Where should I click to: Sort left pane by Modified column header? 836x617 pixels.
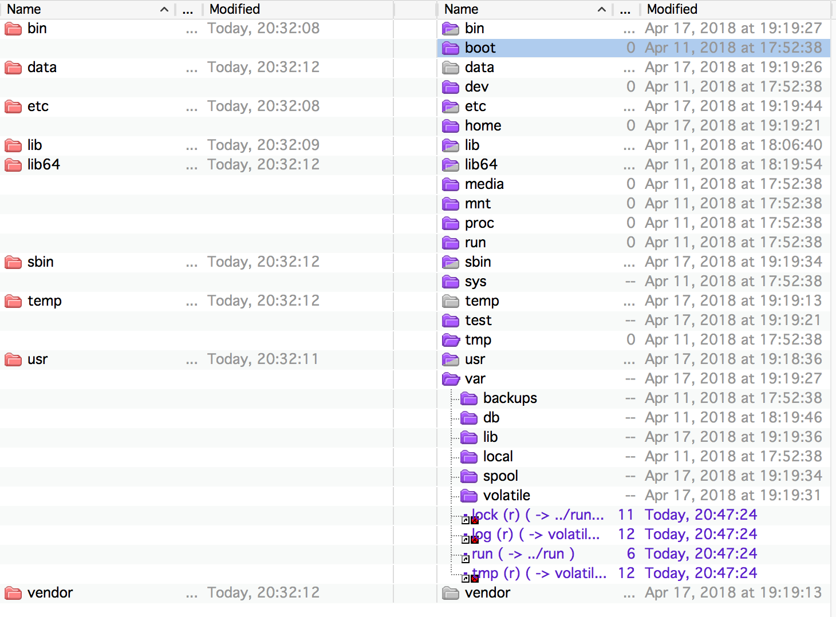click(298, 9)
